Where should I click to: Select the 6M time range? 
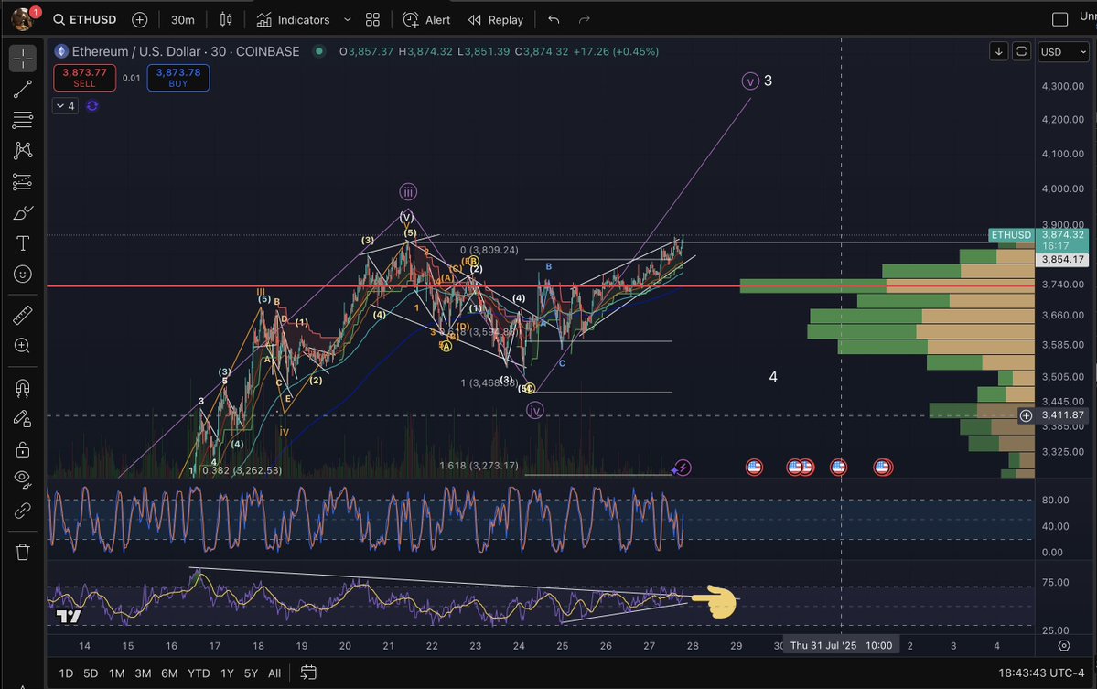169,673
